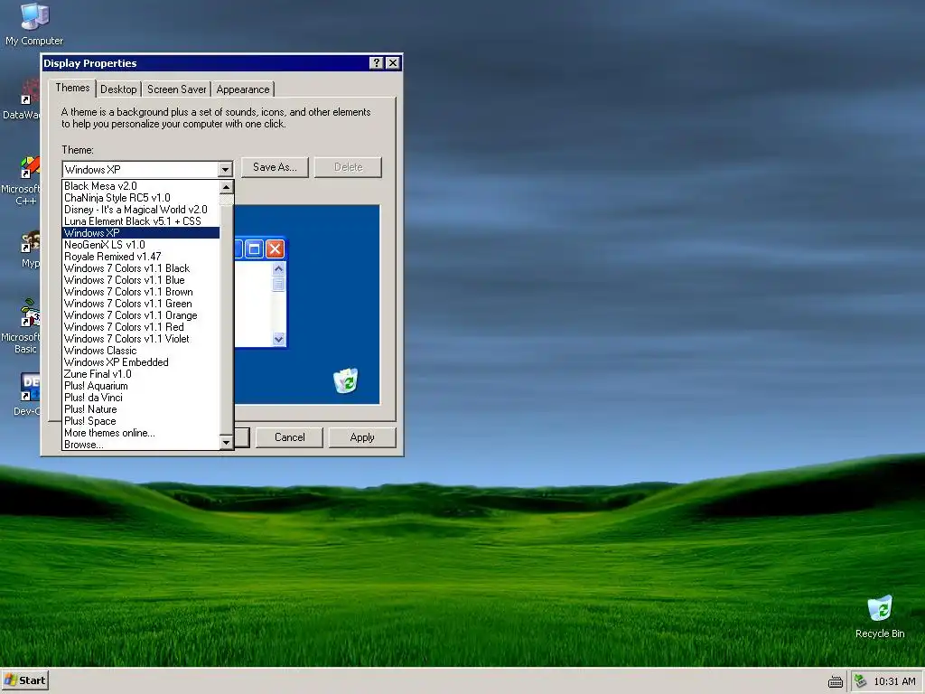Select Zune Final v1.0 theme
925x694 pixels.
click(x=141, y=374)
